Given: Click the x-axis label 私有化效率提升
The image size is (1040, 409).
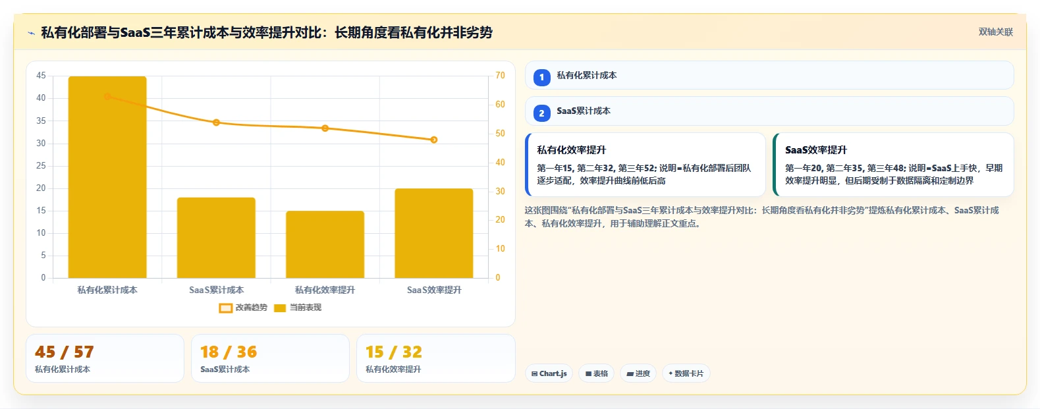Looking at the screenshot, I should (325, 290).
